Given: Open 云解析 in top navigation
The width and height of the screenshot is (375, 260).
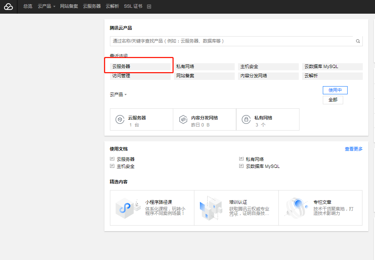Looking at the screenshot, I should pos(113,6).
